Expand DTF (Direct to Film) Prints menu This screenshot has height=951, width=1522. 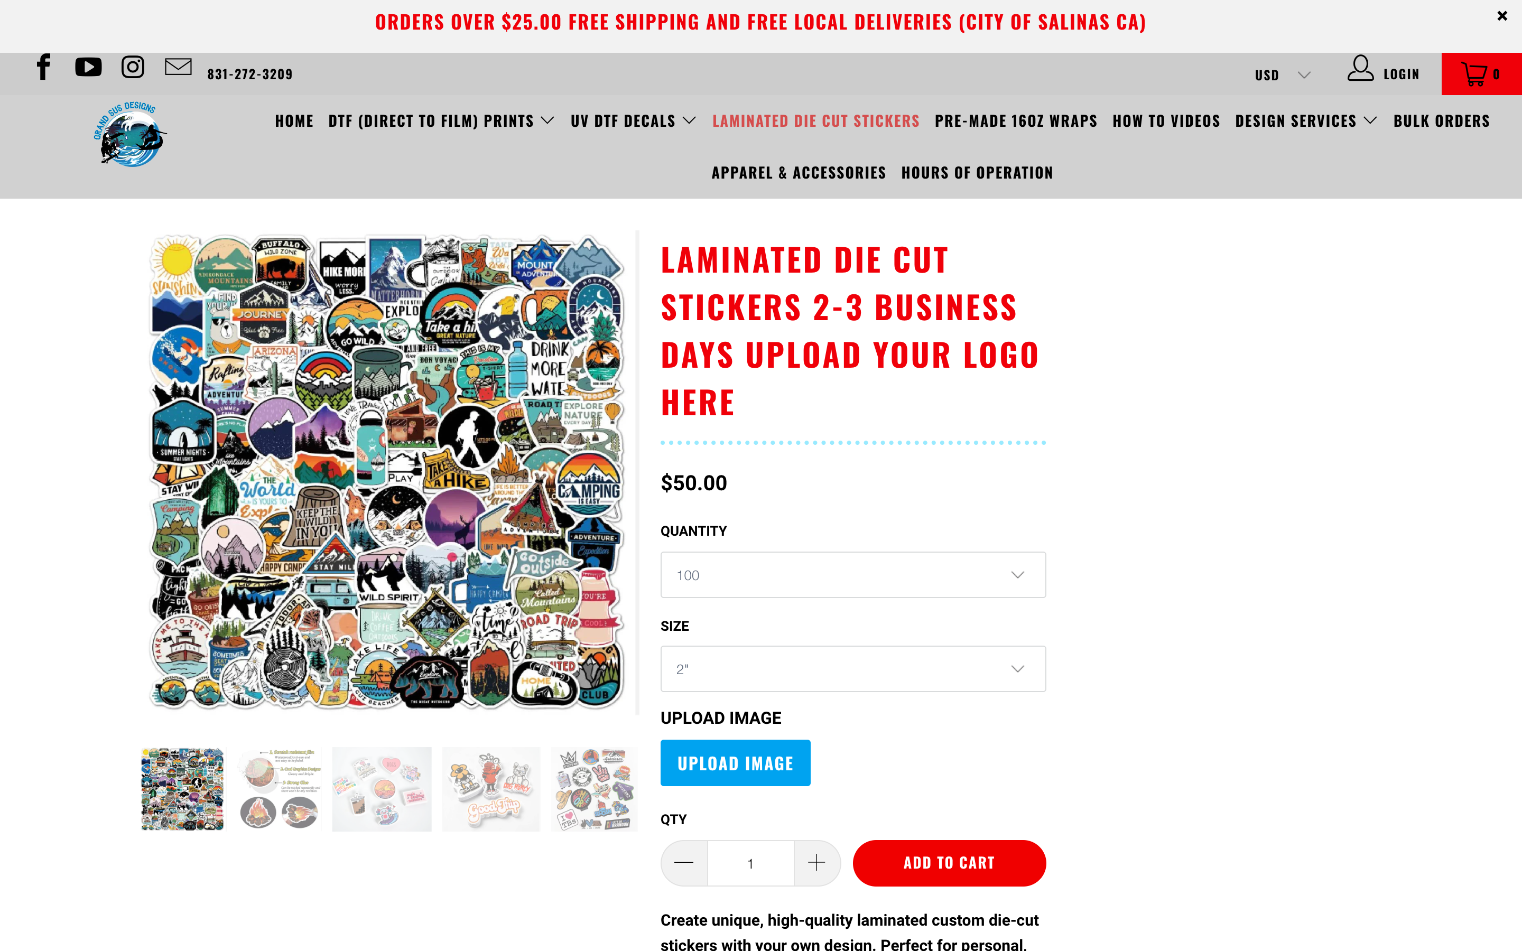[x=441, y=121]
